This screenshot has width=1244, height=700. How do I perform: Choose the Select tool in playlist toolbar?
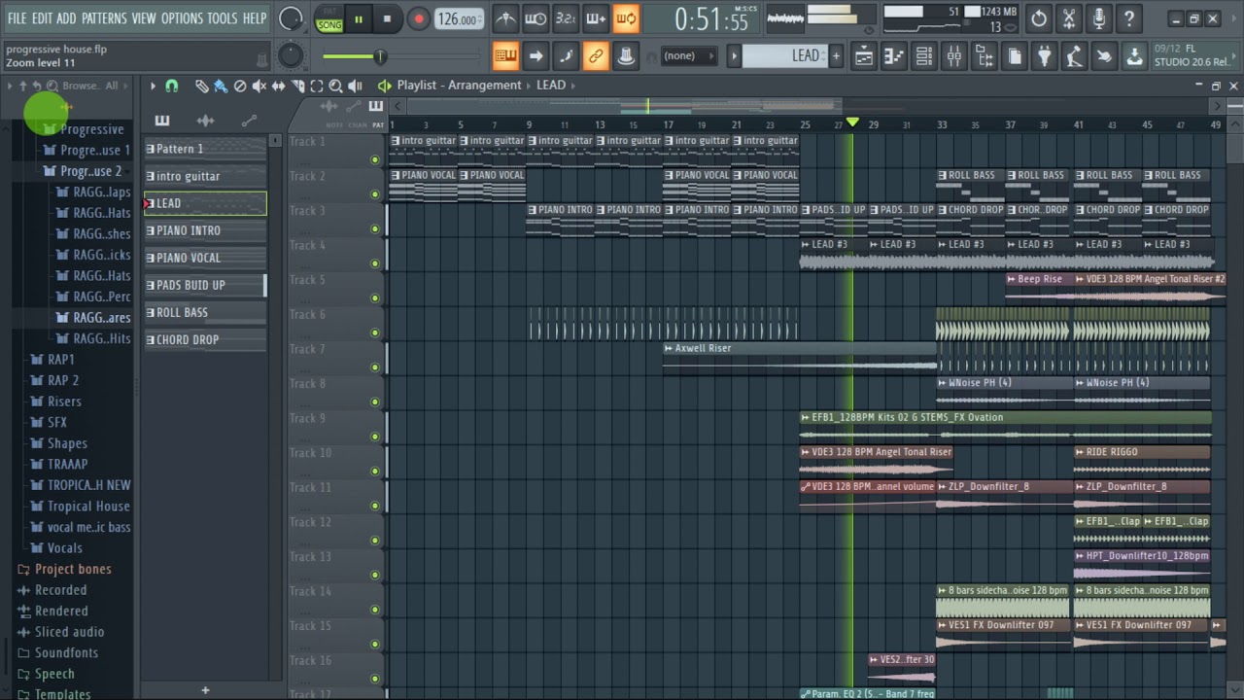(317, 86)
